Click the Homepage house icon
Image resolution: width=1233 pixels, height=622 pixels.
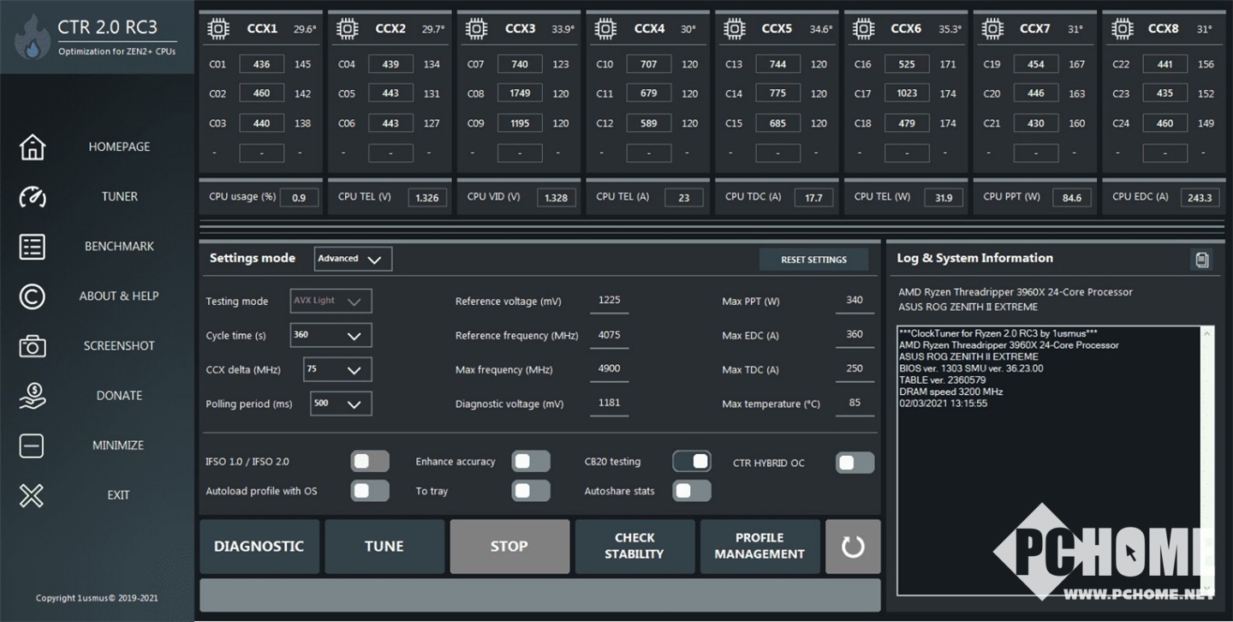pos(32,147)
